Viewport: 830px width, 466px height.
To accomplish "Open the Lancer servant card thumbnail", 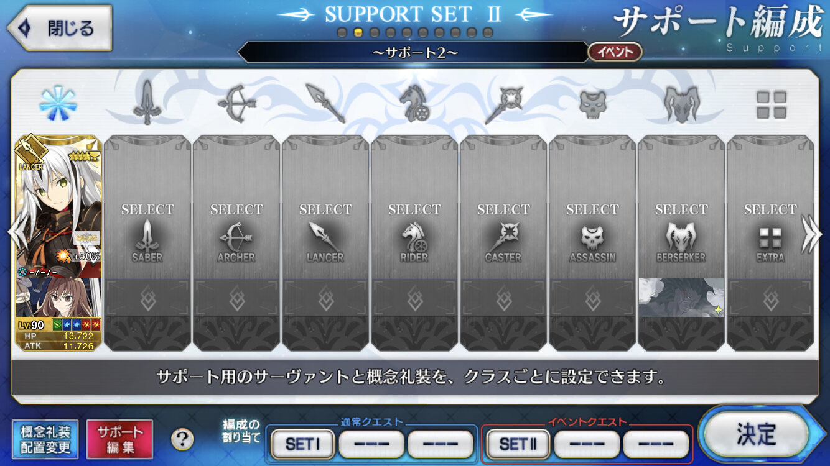I will click(58, 243).
